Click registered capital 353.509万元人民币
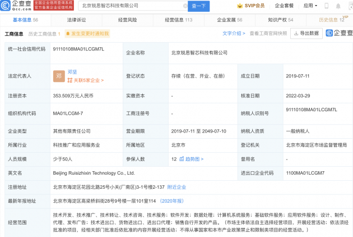 tap(73, 96)
